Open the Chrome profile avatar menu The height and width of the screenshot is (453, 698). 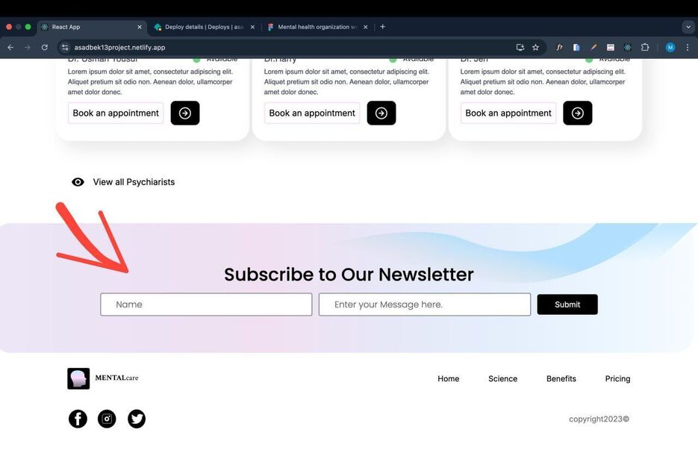coord(670,47)
